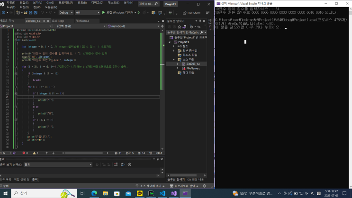Click the error count icon in status strip
The height and width of the screenshot is (198, 352).
click(24, 153)
